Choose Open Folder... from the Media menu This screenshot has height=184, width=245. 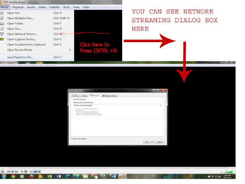coord(37,24)
